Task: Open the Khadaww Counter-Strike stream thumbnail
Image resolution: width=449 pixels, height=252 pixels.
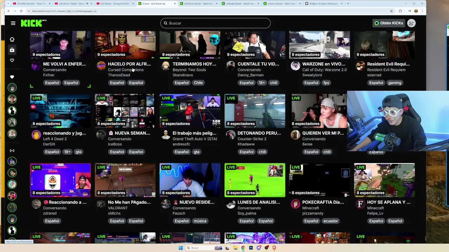Action: (255, 111)
